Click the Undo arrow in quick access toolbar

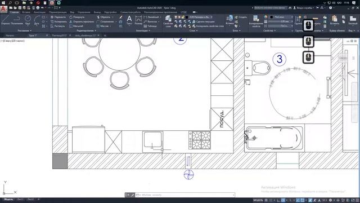tap(43, 8)
